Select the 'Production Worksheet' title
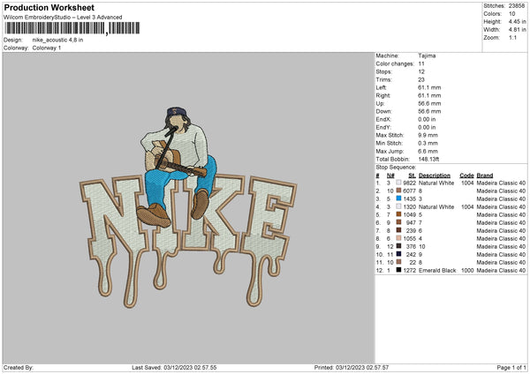 tap(49, 7)
